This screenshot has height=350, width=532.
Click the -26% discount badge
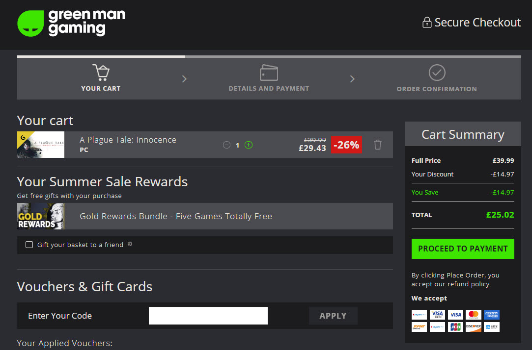tap(346, 145)
